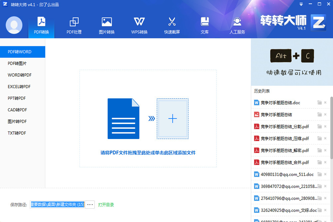Select WORD转PDF in sidebar
The image size is (333, 222).
23,75
